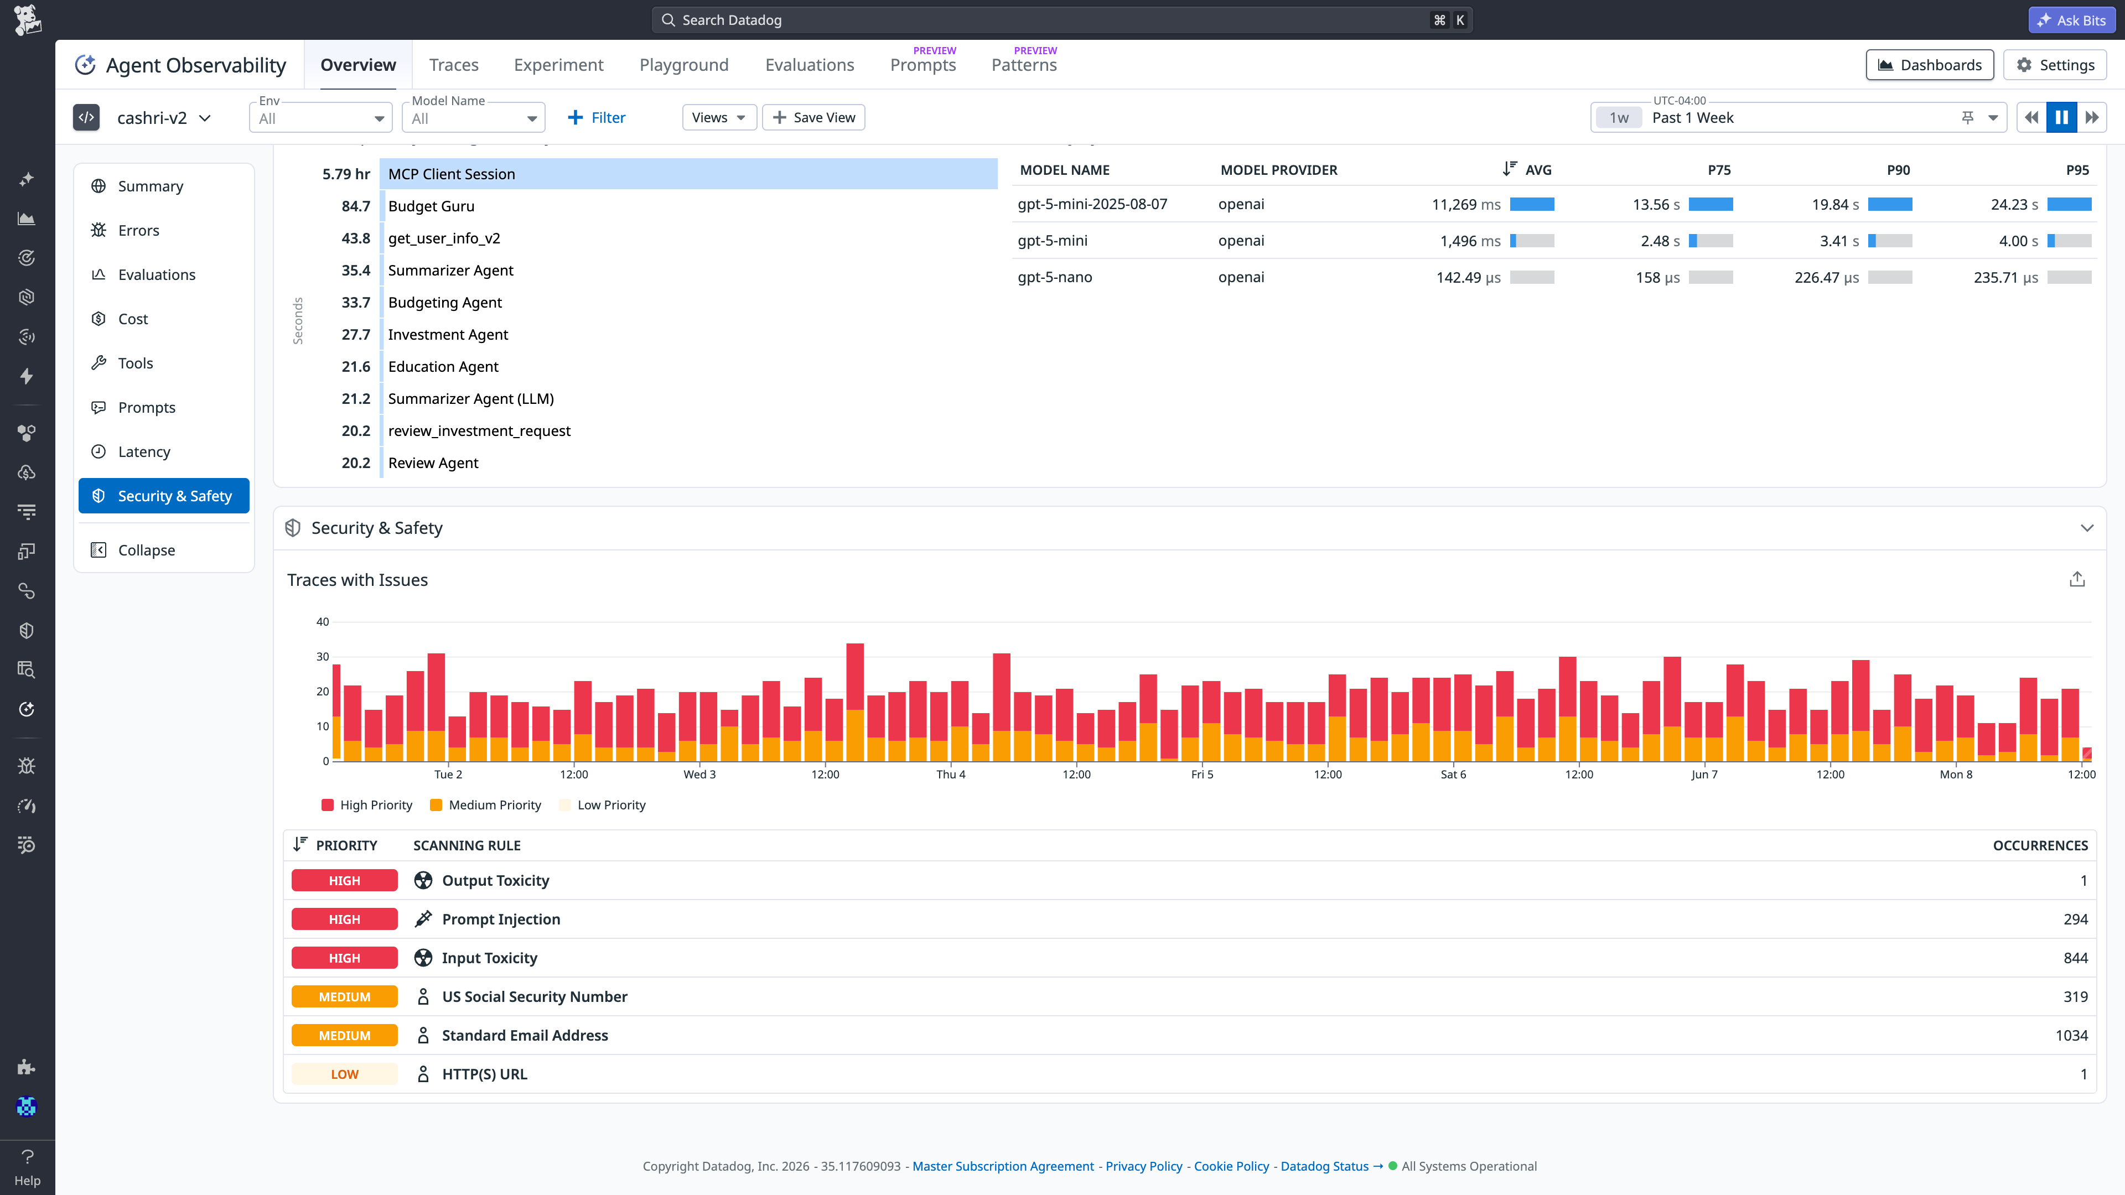Open the cashri-v2 application dropdown
The width and height of the screenshot is (2125, 1195).
(163, 118)
